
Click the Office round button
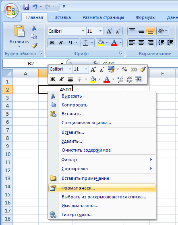click(11, 11)
